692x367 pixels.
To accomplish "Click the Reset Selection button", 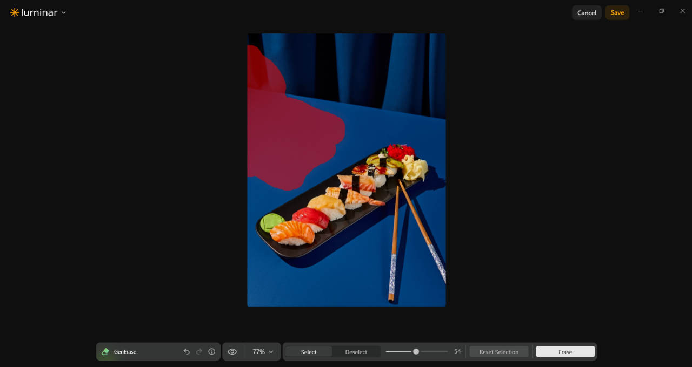I will pyautogui.click(x=499, y=352).
